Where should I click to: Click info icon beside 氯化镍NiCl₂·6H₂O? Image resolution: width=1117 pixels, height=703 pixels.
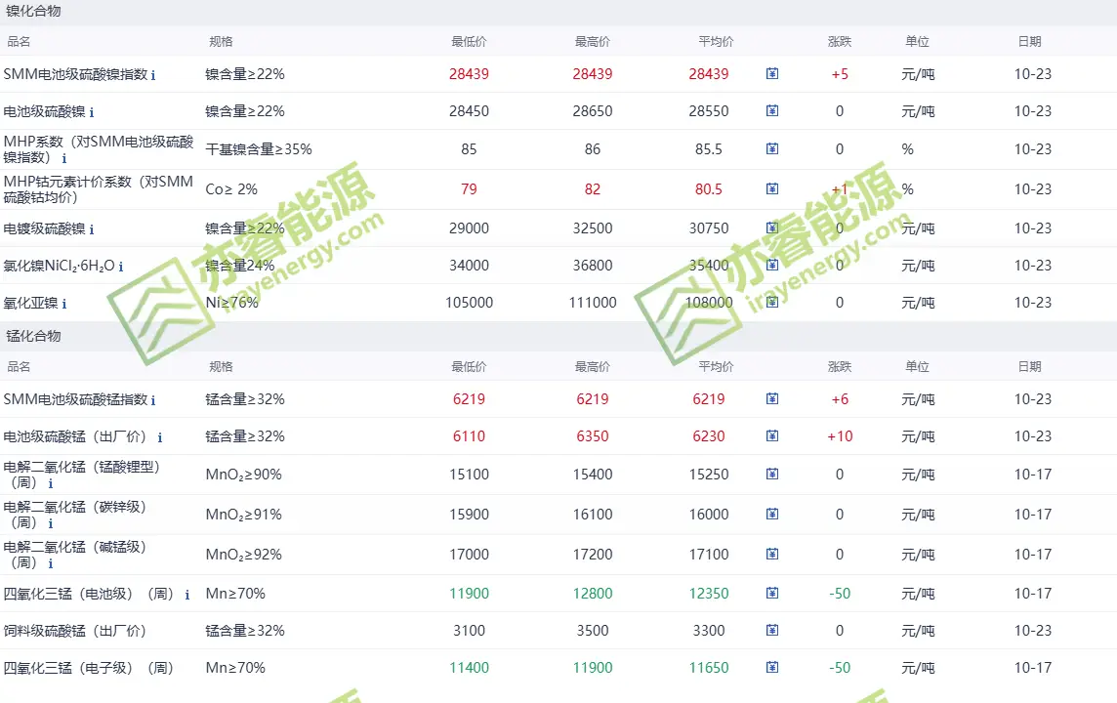click(x=121, y=267)
